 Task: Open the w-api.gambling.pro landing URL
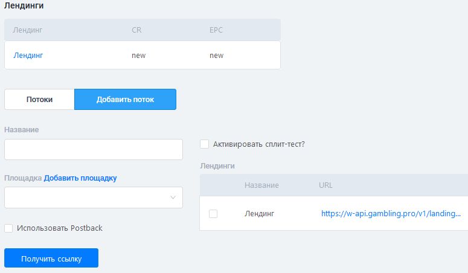(391, 214)
